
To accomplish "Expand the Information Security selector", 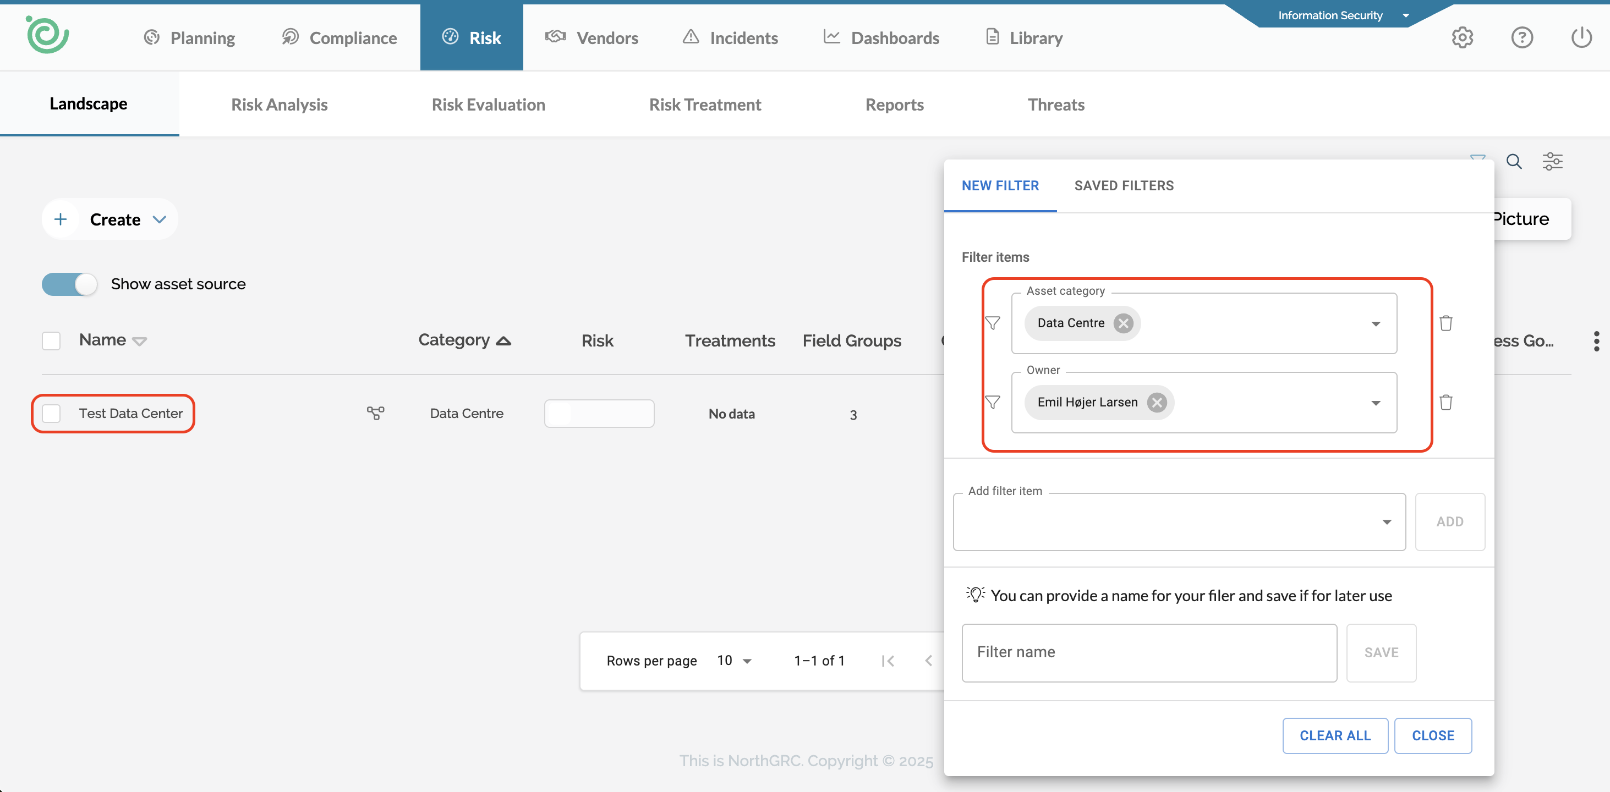I will coord(1343,15).
